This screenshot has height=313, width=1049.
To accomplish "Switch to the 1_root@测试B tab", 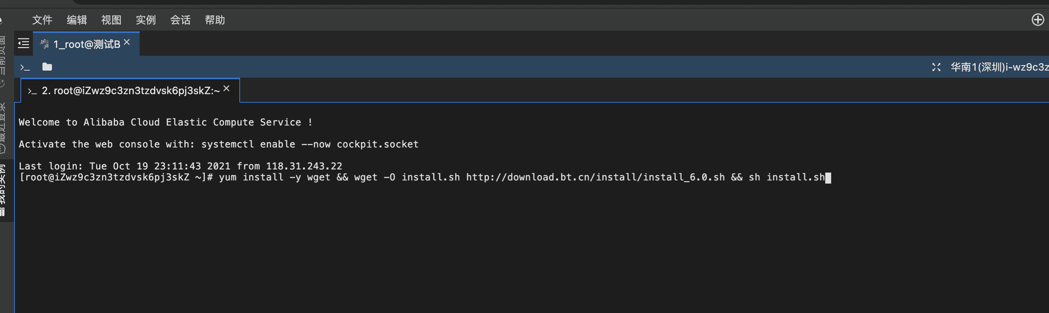I will pyautogui.click(x=86, y=44).
